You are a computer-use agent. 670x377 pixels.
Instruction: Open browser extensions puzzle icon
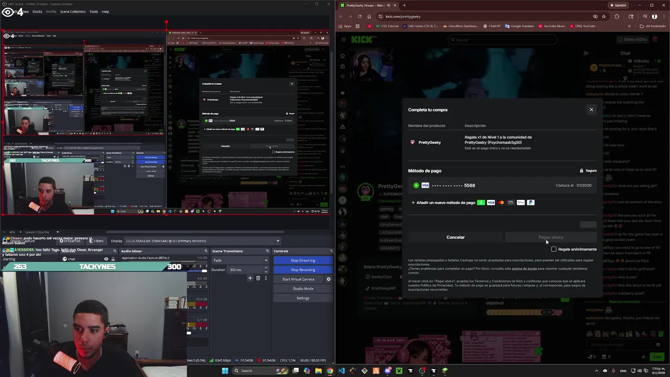pyautogui.click(x=617, y=16)
